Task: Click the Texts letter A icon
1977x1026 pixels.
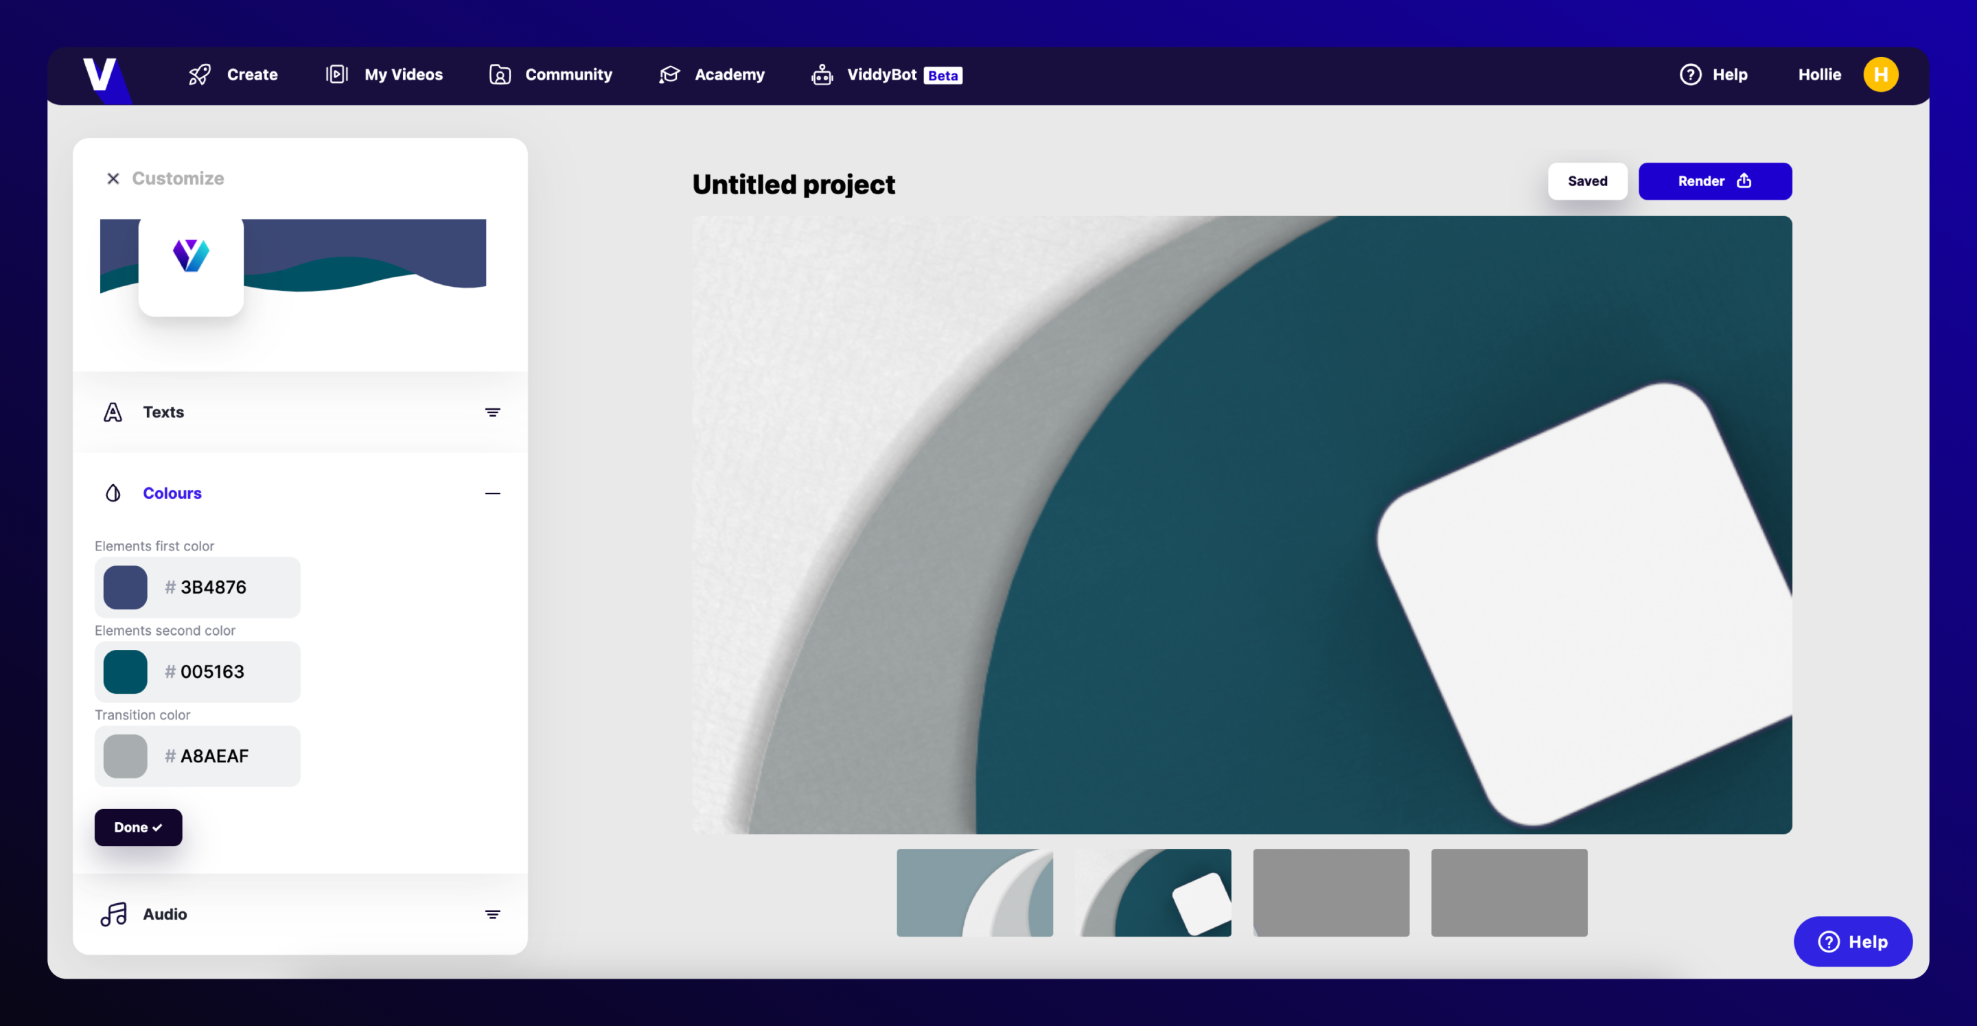Action: tap(113, 413)
